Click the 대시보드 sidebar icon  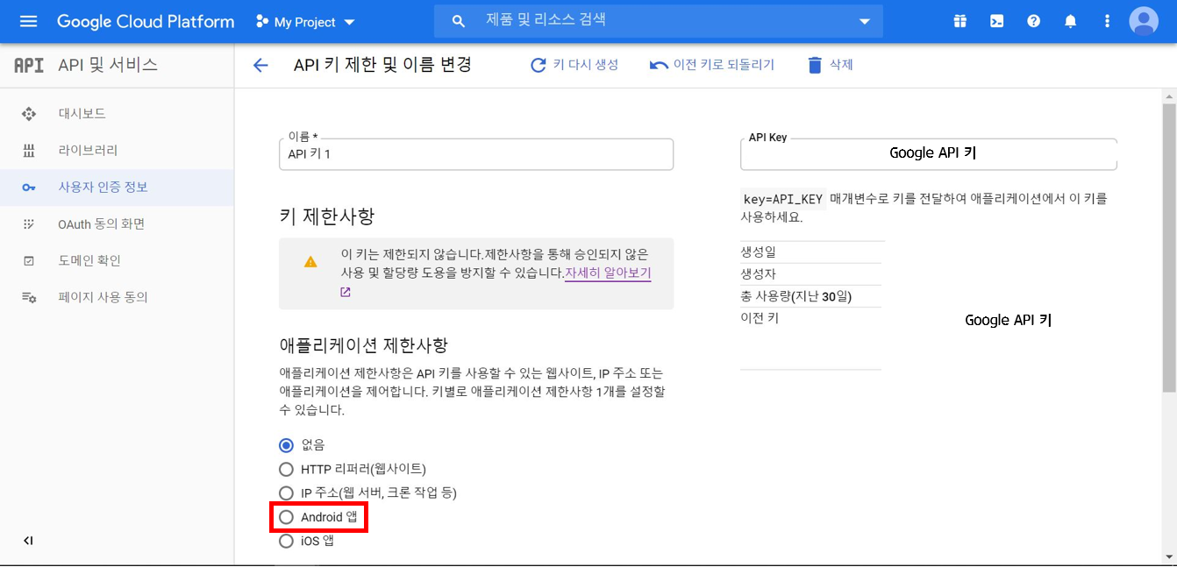(x=29, y=114)
